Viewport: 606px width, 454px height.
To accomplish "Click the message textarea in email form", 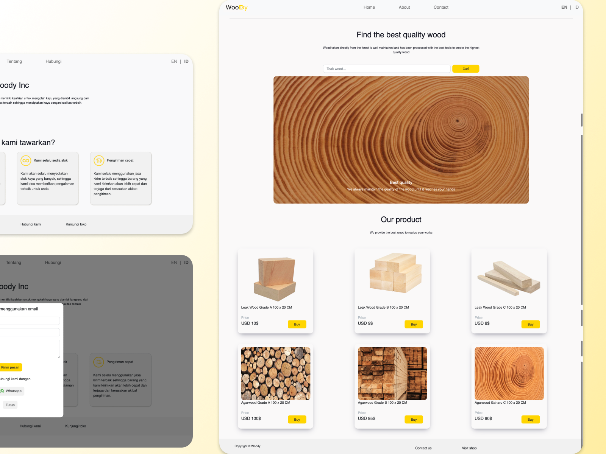I will coord(30,348).
